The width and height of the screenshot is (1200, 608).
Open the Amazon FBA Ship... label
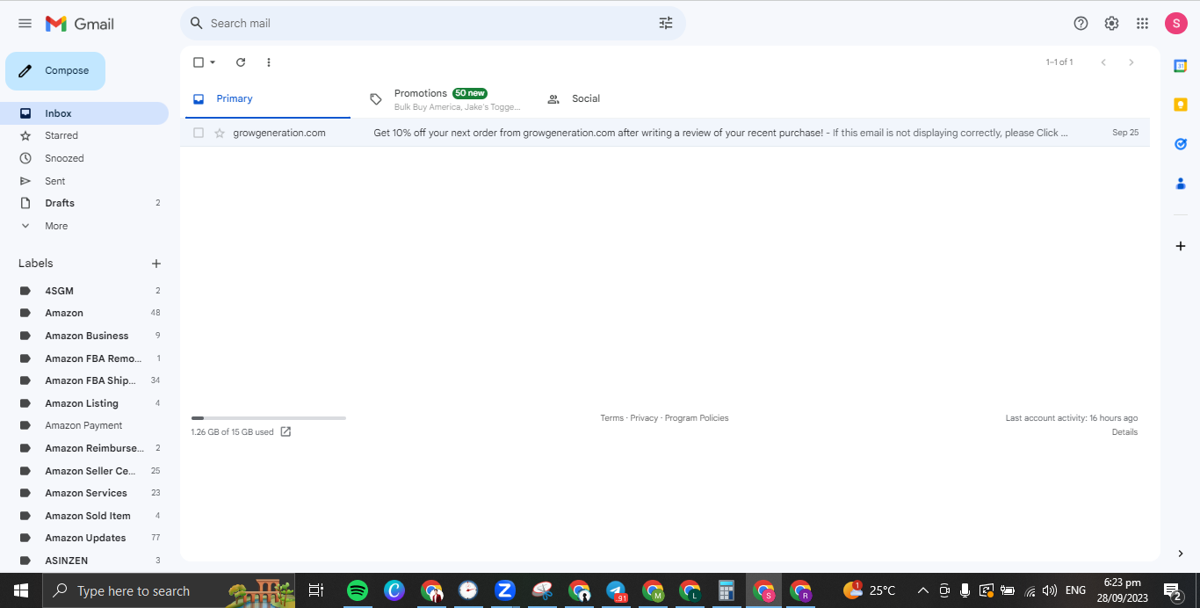tap(84, 380)
